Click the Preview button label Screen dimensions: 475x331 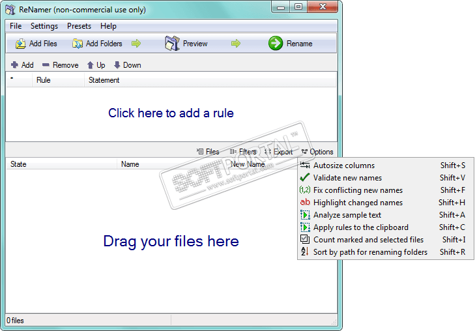click(195, 44)
